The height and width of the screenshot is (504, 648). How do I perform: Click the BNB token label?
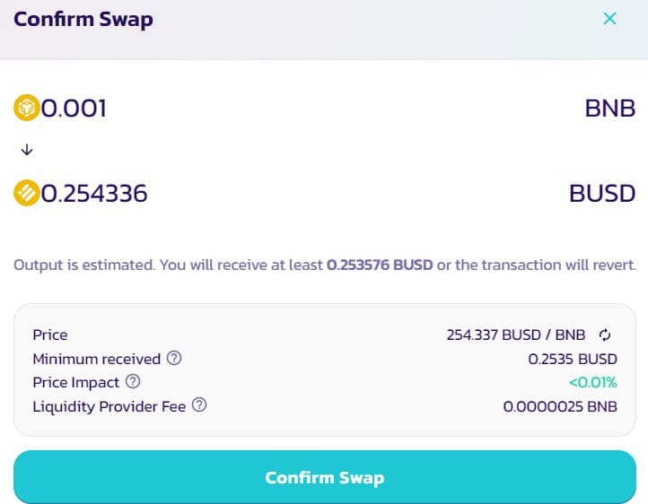[610, 109]
